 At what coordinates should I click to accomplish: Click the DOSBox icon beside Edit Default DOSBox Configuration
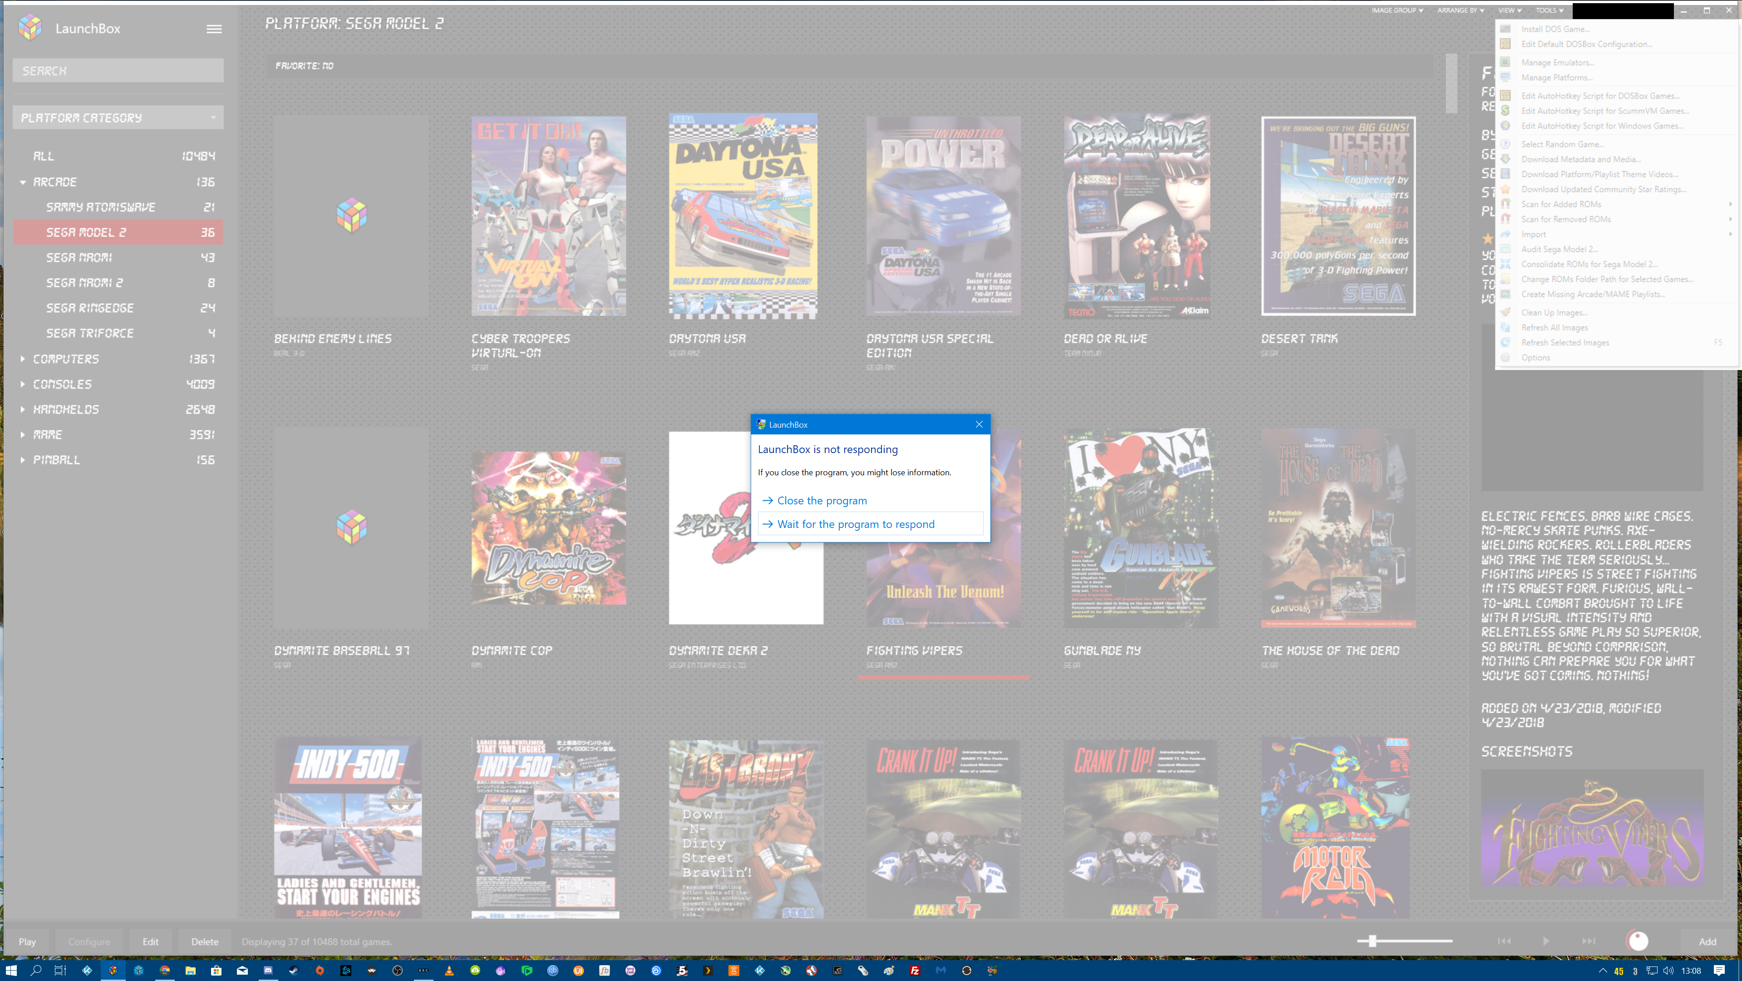tap(1506, 44)
